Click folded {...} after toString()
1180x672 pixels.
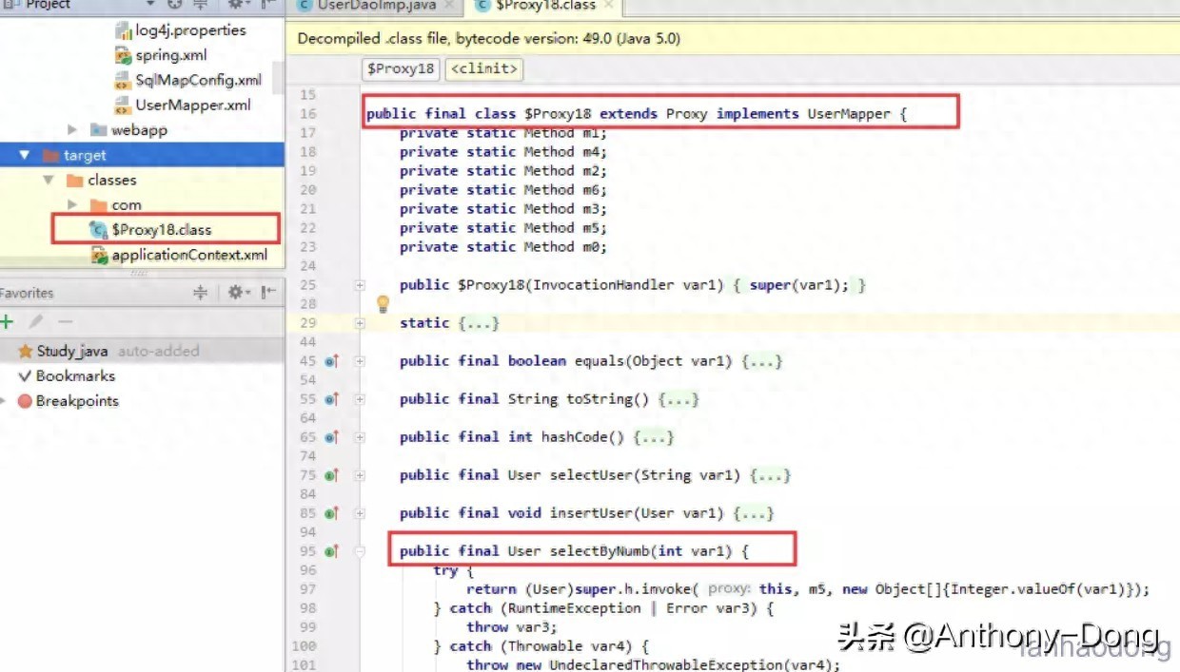coord(678,399)
